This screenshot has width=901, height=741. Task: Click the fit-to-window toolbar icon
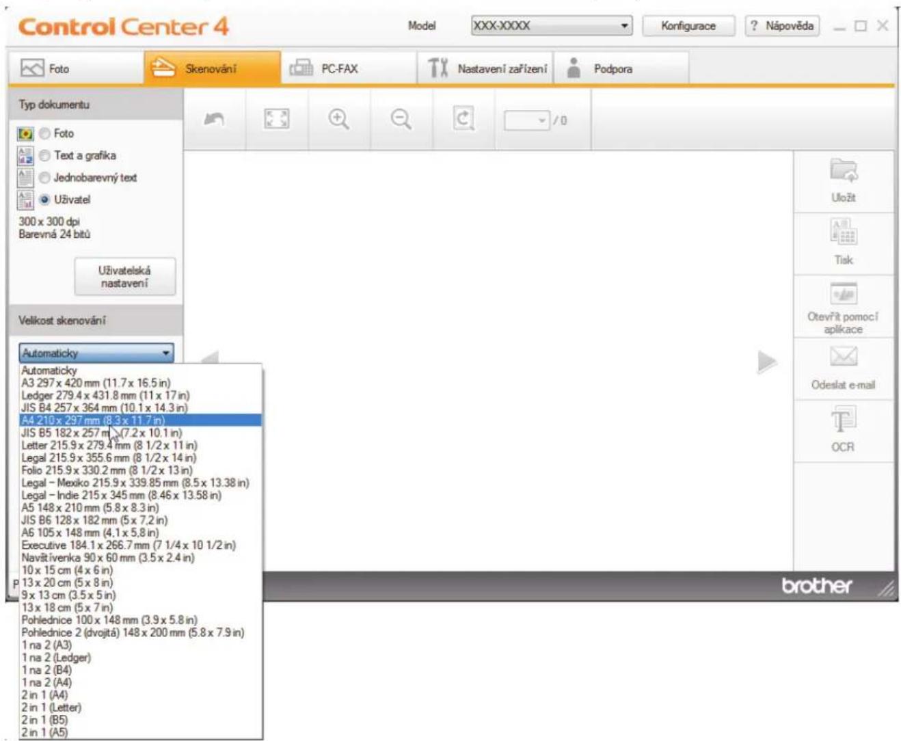pos(276,120)
